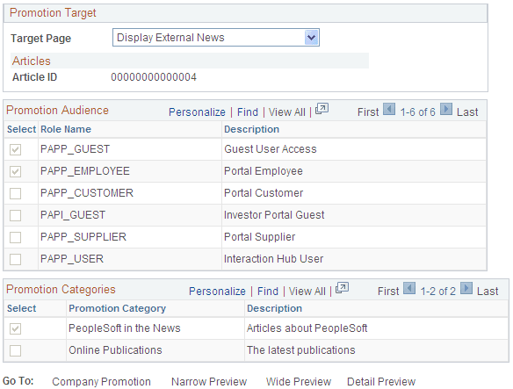Click Article ID value 00000000000004
This screenshot has width=513, height=389.
[x=154, y=77]
